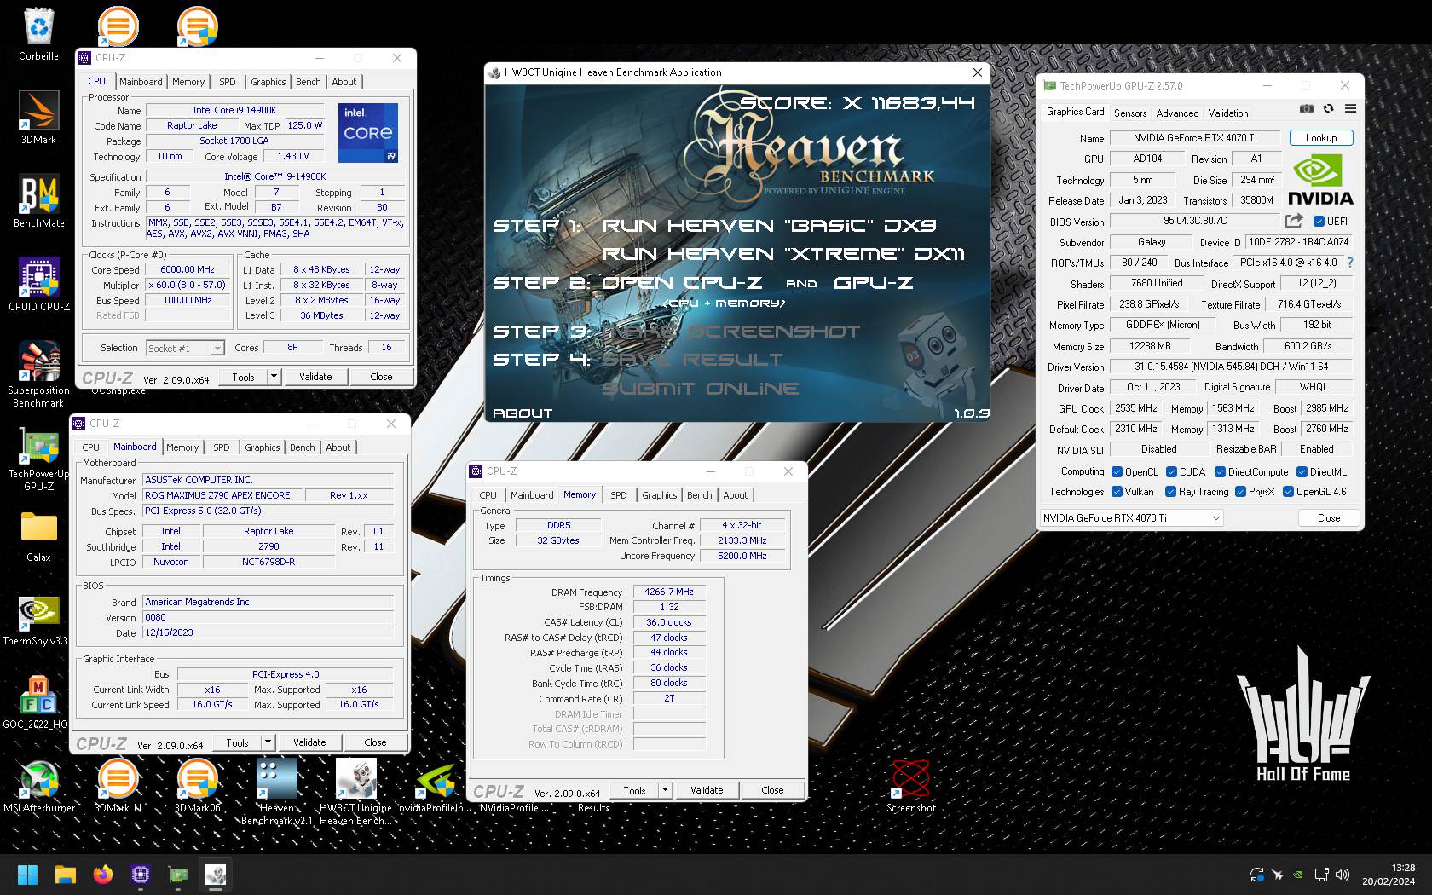Click the SUBMIT ONLINE option in Heaven

click(x=700, y=389)
